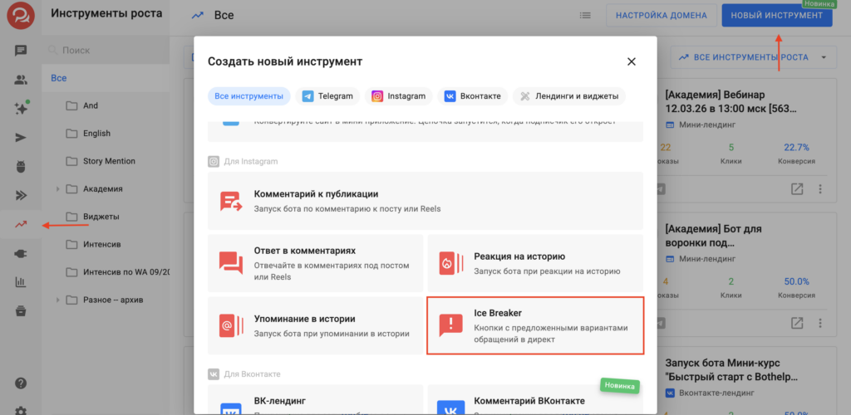851x415 pixels.
Task: Click the broadcast paper plane sidebar icon
Action: (21, 138)
